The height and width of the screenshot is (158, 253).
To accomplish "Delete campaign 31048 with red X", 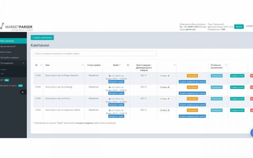I will pyautogui.click(x=252, y=76).
